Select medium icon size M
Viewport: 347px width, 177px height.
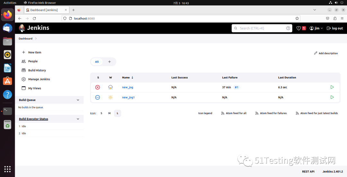point(109,113)
